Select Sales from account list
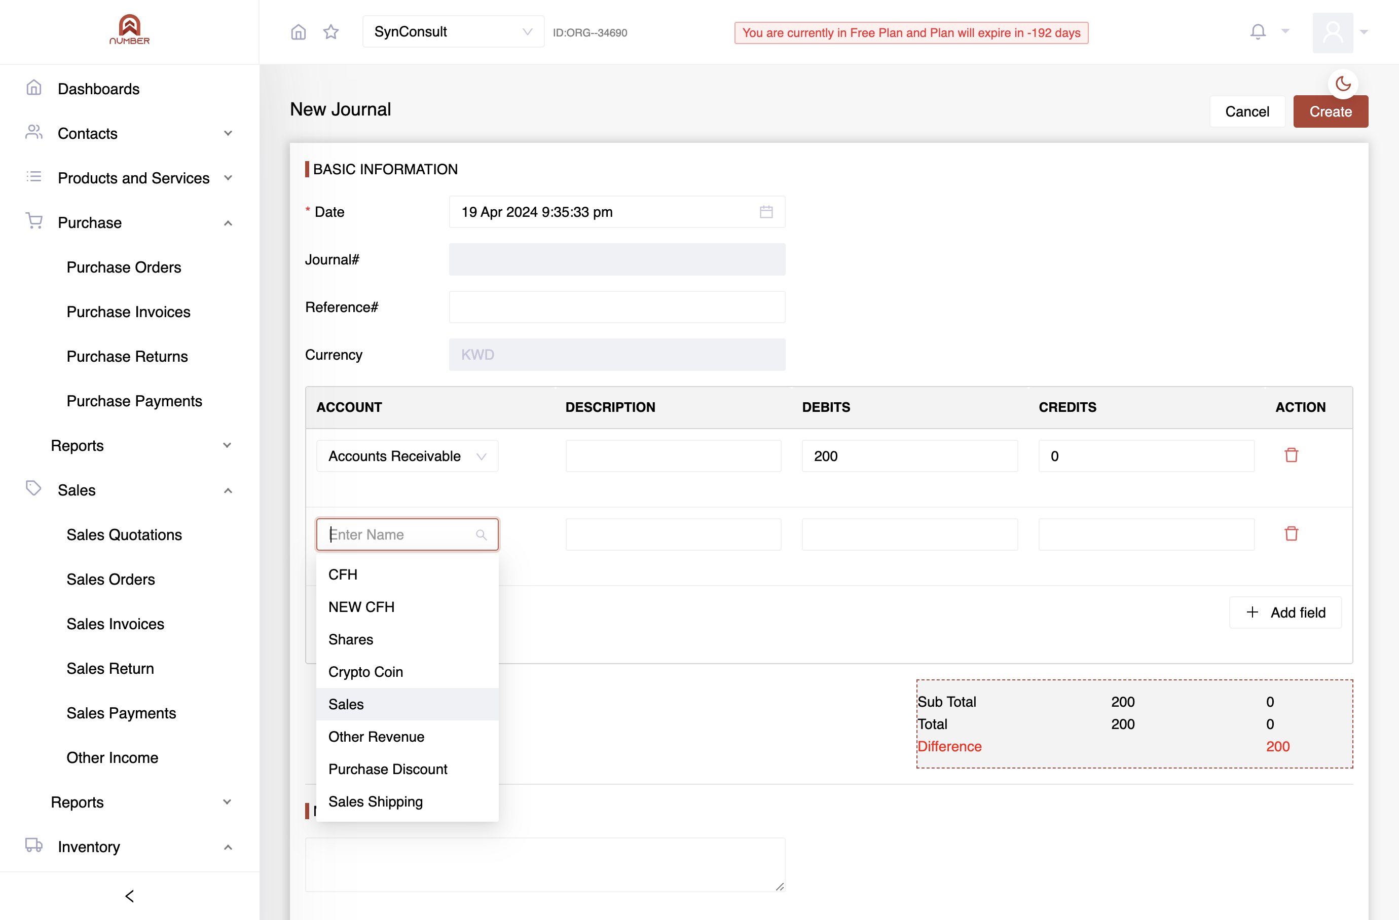This screenshot has height=920, width=1399. (x=408, y=704)
